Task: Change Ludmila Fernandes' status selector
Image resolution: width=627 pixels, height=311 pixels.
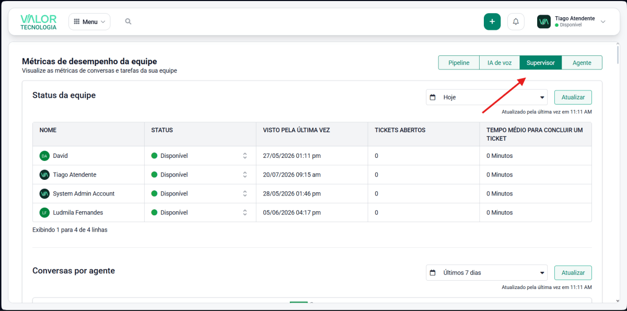Action: (200, 213)
